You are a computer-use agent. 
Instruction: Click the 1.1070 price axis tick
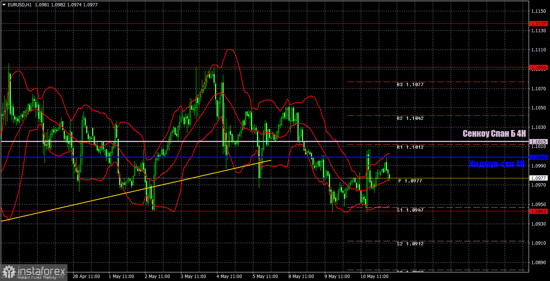point(538,89)
